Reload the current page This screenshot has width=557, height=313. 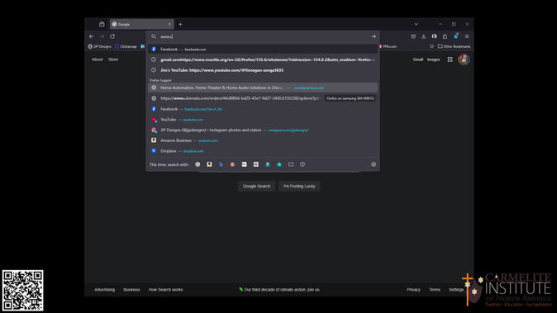(112, 36)
